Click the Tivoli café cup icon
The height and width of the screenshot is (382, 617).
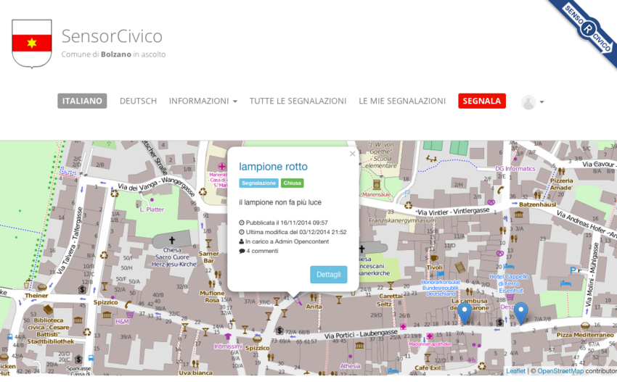pyautogui.click(x=434, y=258)
